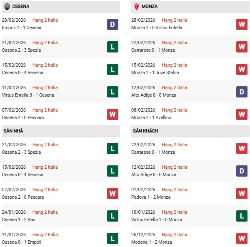Click the Cesena club crest icon
250x247 pixels.
tap(7, 7)
